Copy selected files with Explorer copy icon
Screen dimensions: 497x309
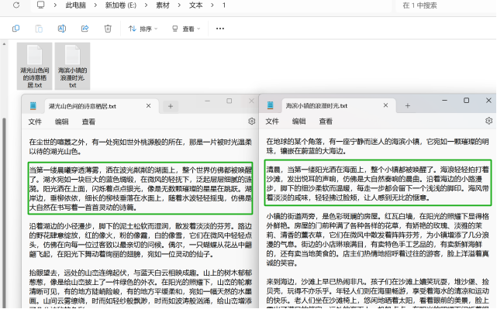[x=16, y=29]
